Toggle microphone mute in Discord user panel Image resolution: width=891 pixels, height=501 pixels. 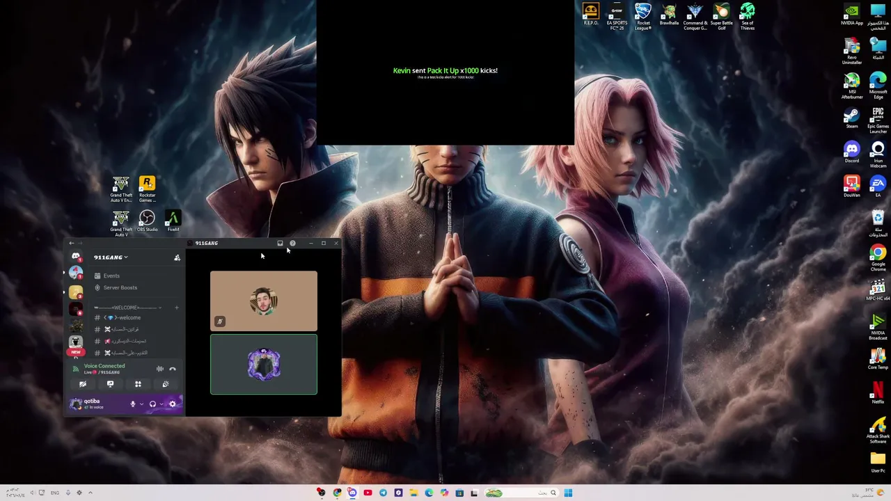pos(132,404)
